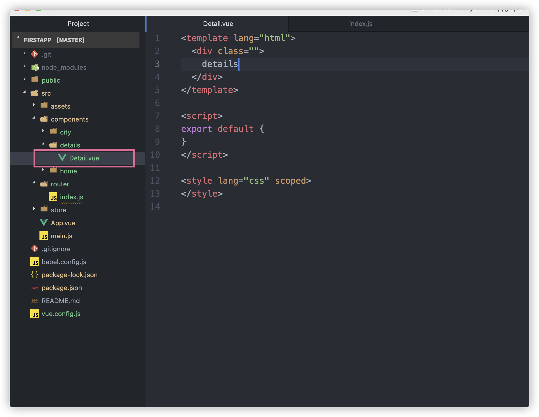Click the npm icon beside package.json
The width and height of the screenshot is (539, 417).
(x=35, y=287)
